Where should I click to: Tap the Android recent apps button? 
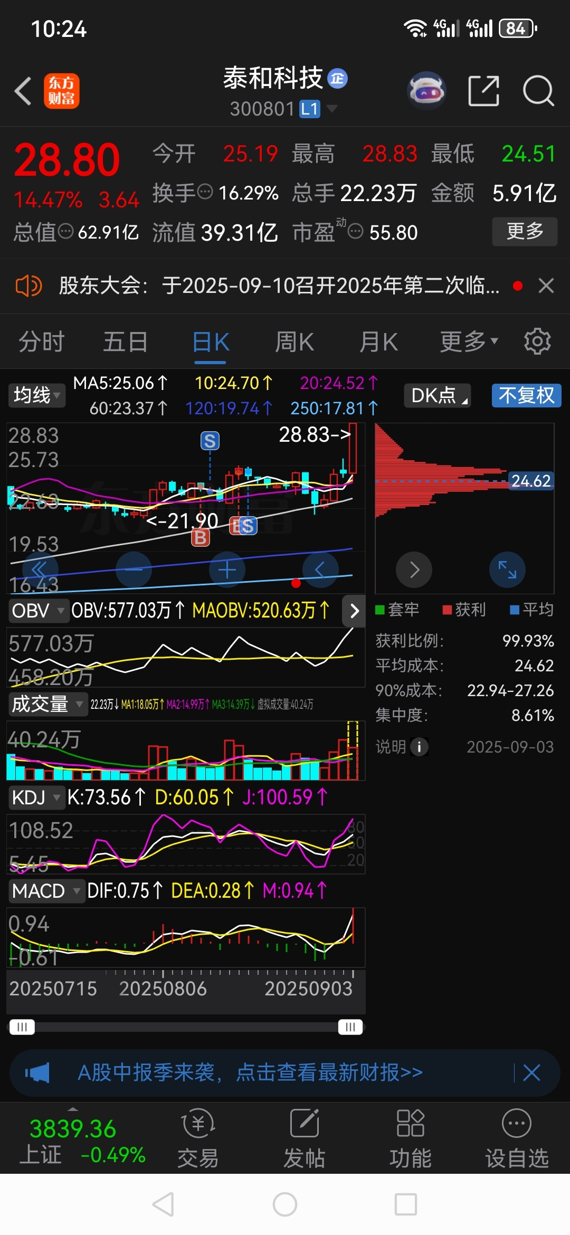pos(406,1204)
